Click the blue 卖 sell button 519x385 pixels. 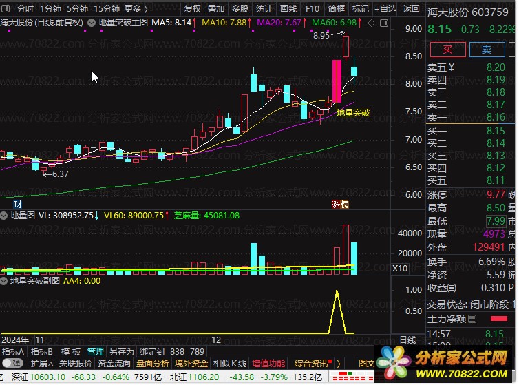click(487, 50)
